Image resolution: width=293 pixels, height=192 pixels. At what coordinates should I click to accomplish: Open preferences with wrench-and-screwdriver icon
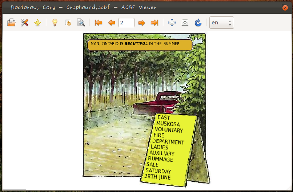(x=24, y=23)
